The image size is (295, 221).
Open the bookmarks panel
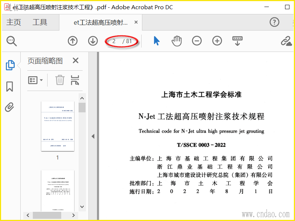[x=10, y=87]
